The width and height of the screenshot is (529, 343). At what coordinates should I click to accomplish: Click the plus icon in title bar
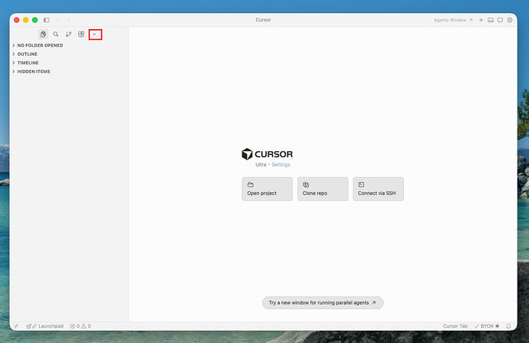point(481,20)
